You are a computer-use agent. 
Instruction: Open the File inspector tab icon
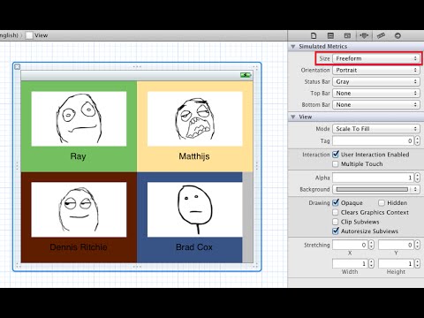pos(314,35)
